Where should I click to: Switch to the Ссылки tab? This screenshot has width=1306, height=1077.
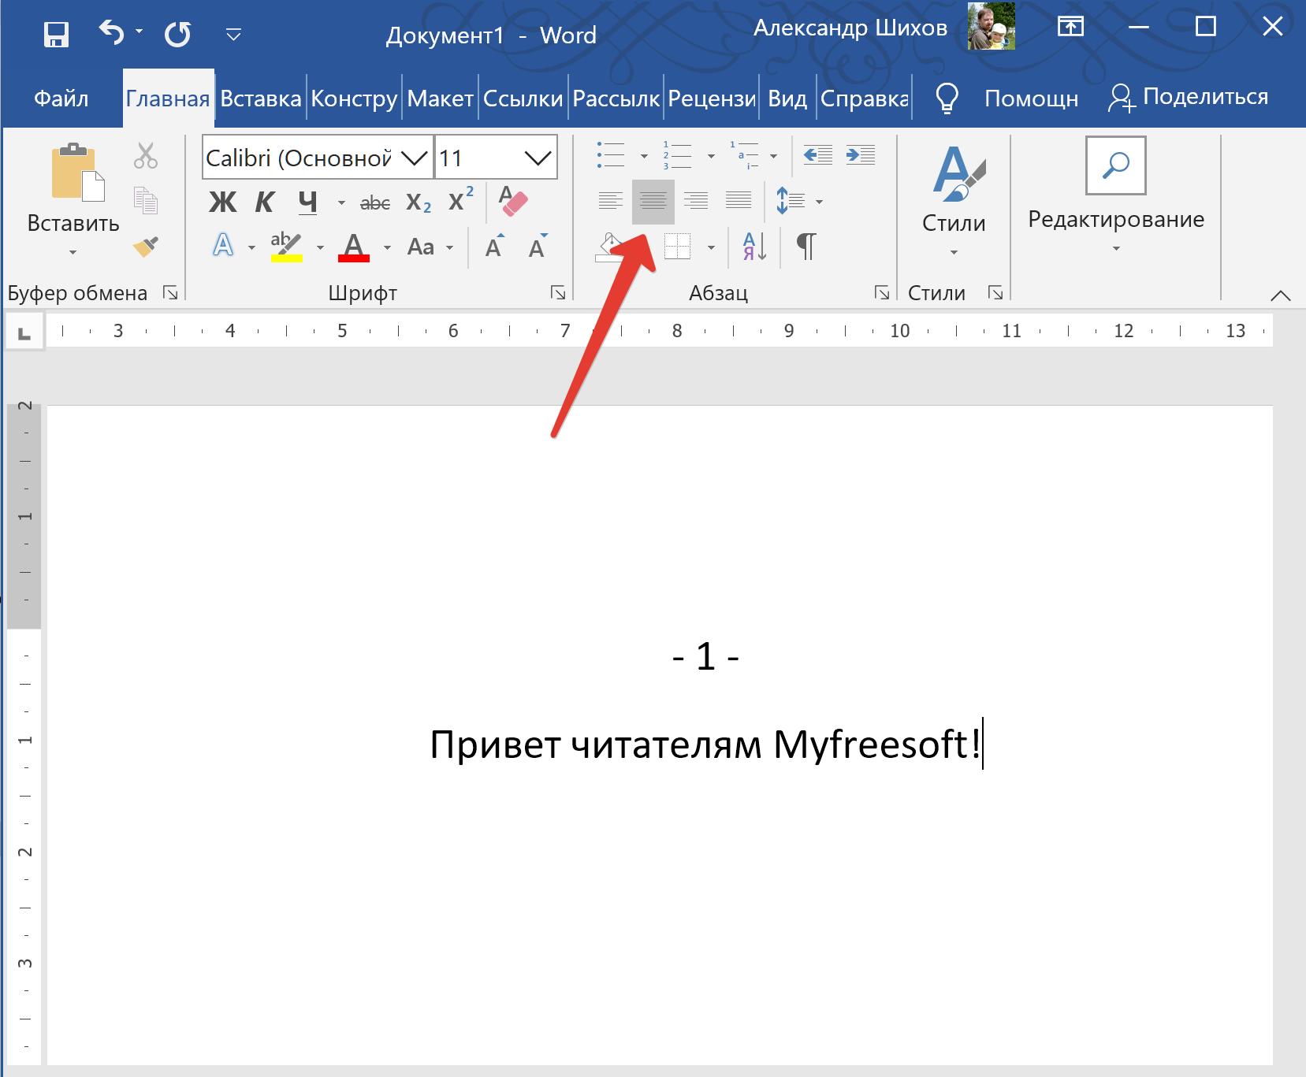click(523, 98)
